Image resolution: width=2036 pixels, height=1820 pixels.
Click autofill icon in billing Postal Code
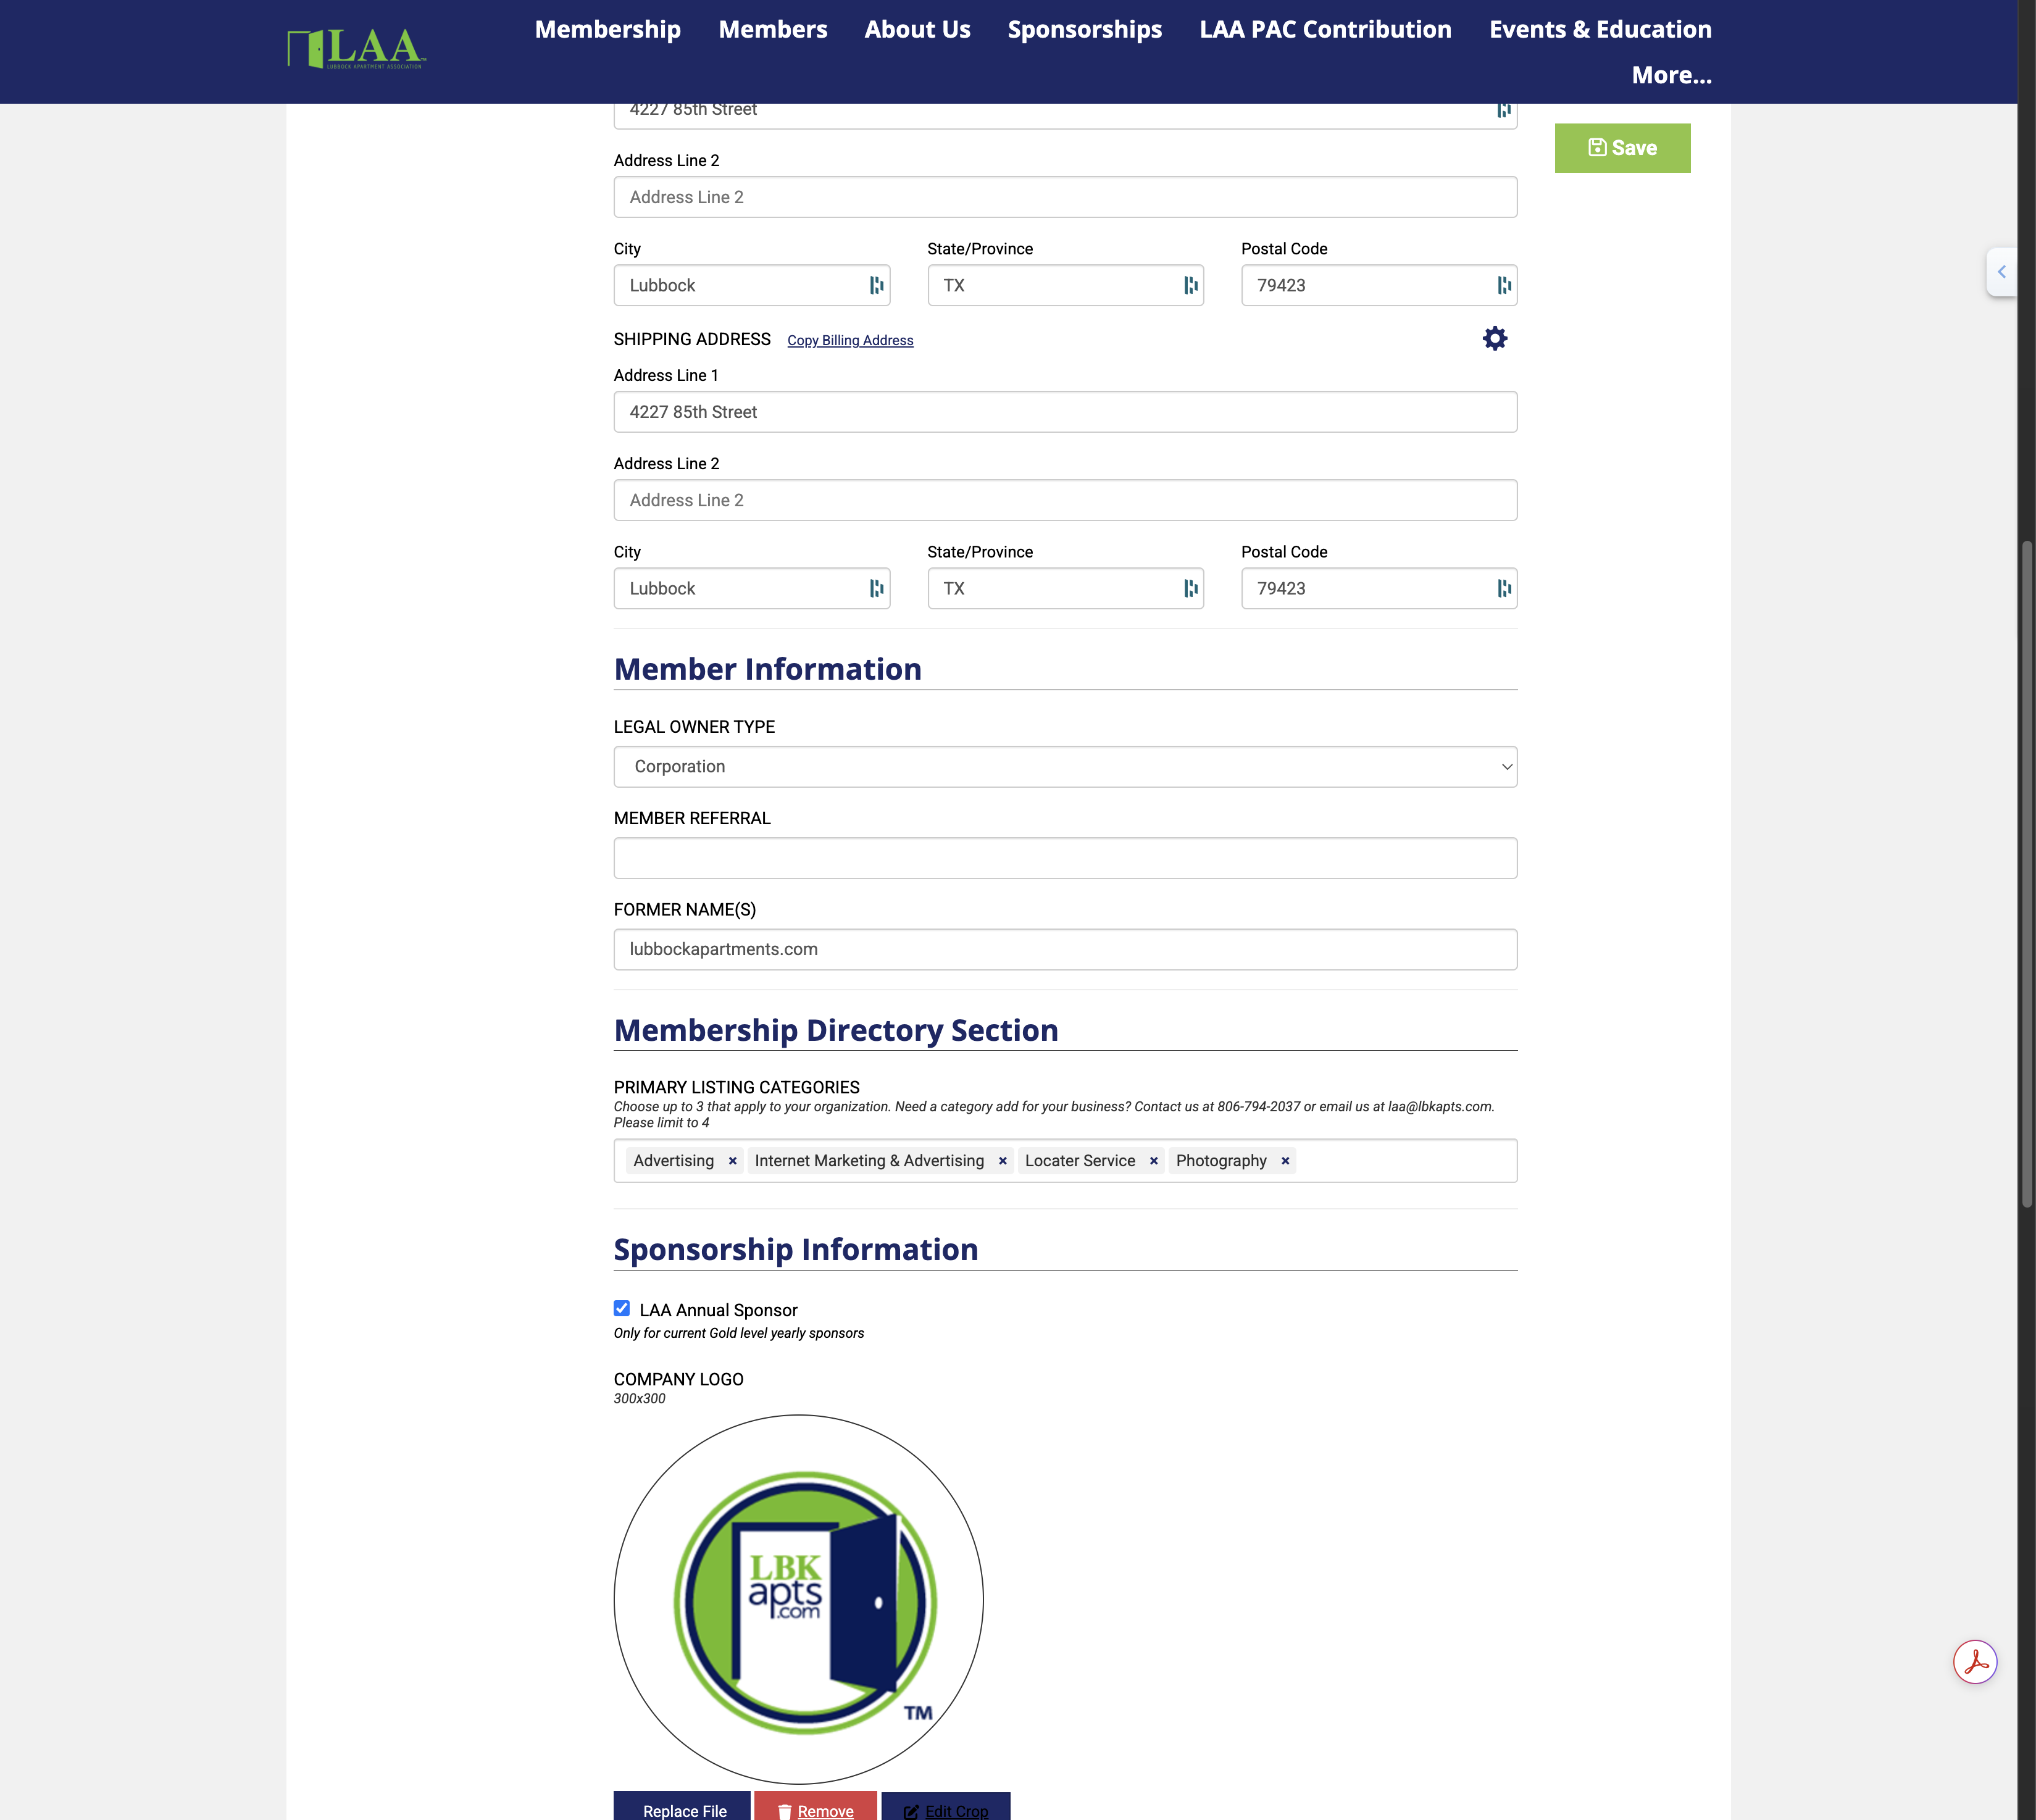pos(1504,286)
